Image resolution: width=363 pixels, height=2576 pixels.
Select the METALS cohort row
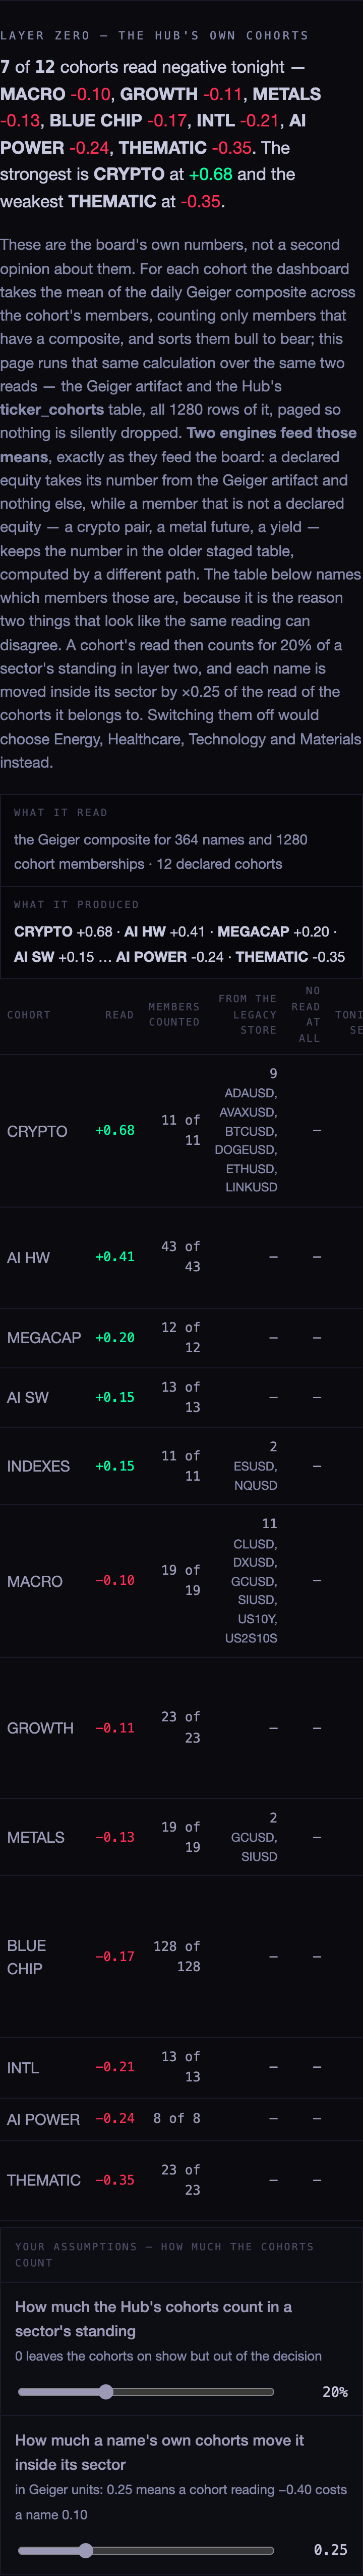tap(181, 1837)
